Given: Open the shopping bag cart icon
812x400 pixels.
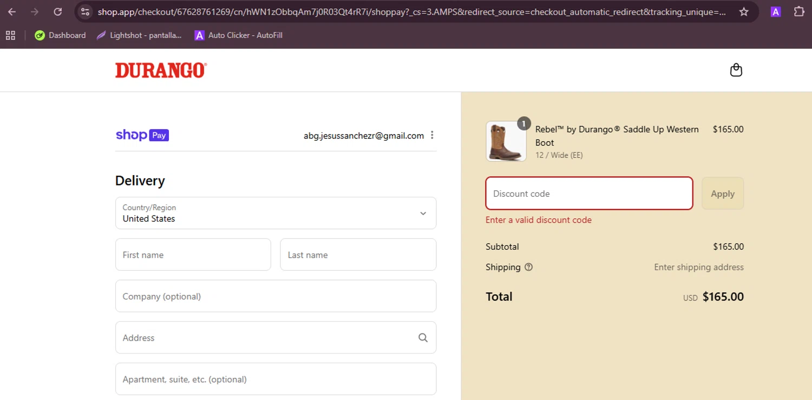Looking at the screenshot, I should pyautogui.click(x=736, y=70).
